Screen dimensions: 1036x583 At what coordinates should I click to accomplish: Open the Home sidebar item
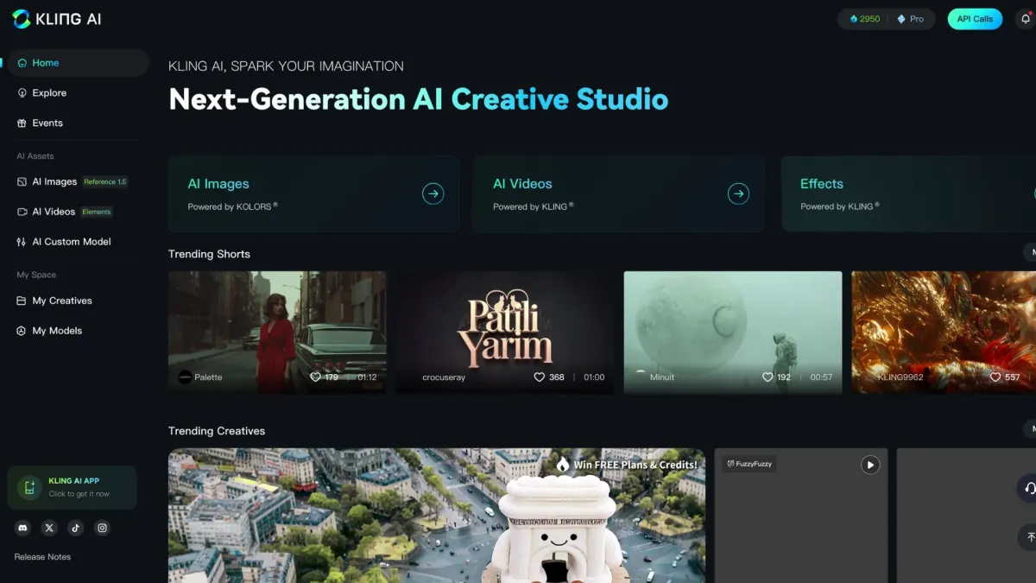pyautogui.click(x=76, y=63)
